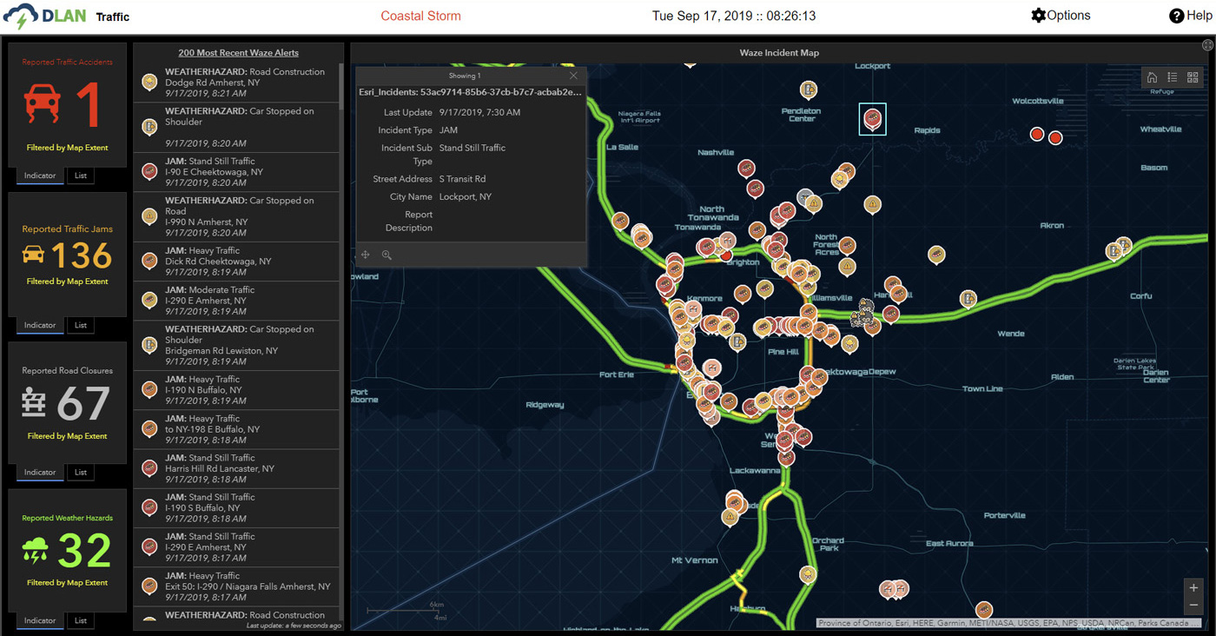
Task: Expand the Waze Incident Map panel to fullscreen
Action: pyautogui.click(x=1207, y=45)
